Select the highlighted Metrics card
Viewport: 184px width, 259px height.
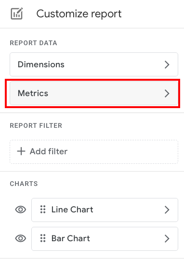[x=94, y=93]
